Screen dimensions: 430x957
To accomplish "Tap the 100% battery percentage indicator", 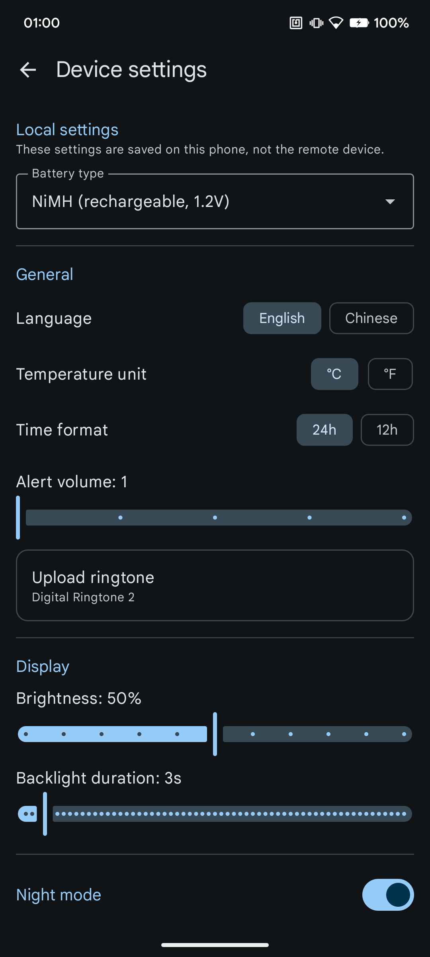I will pyautogui.click(x=392, y=23).
